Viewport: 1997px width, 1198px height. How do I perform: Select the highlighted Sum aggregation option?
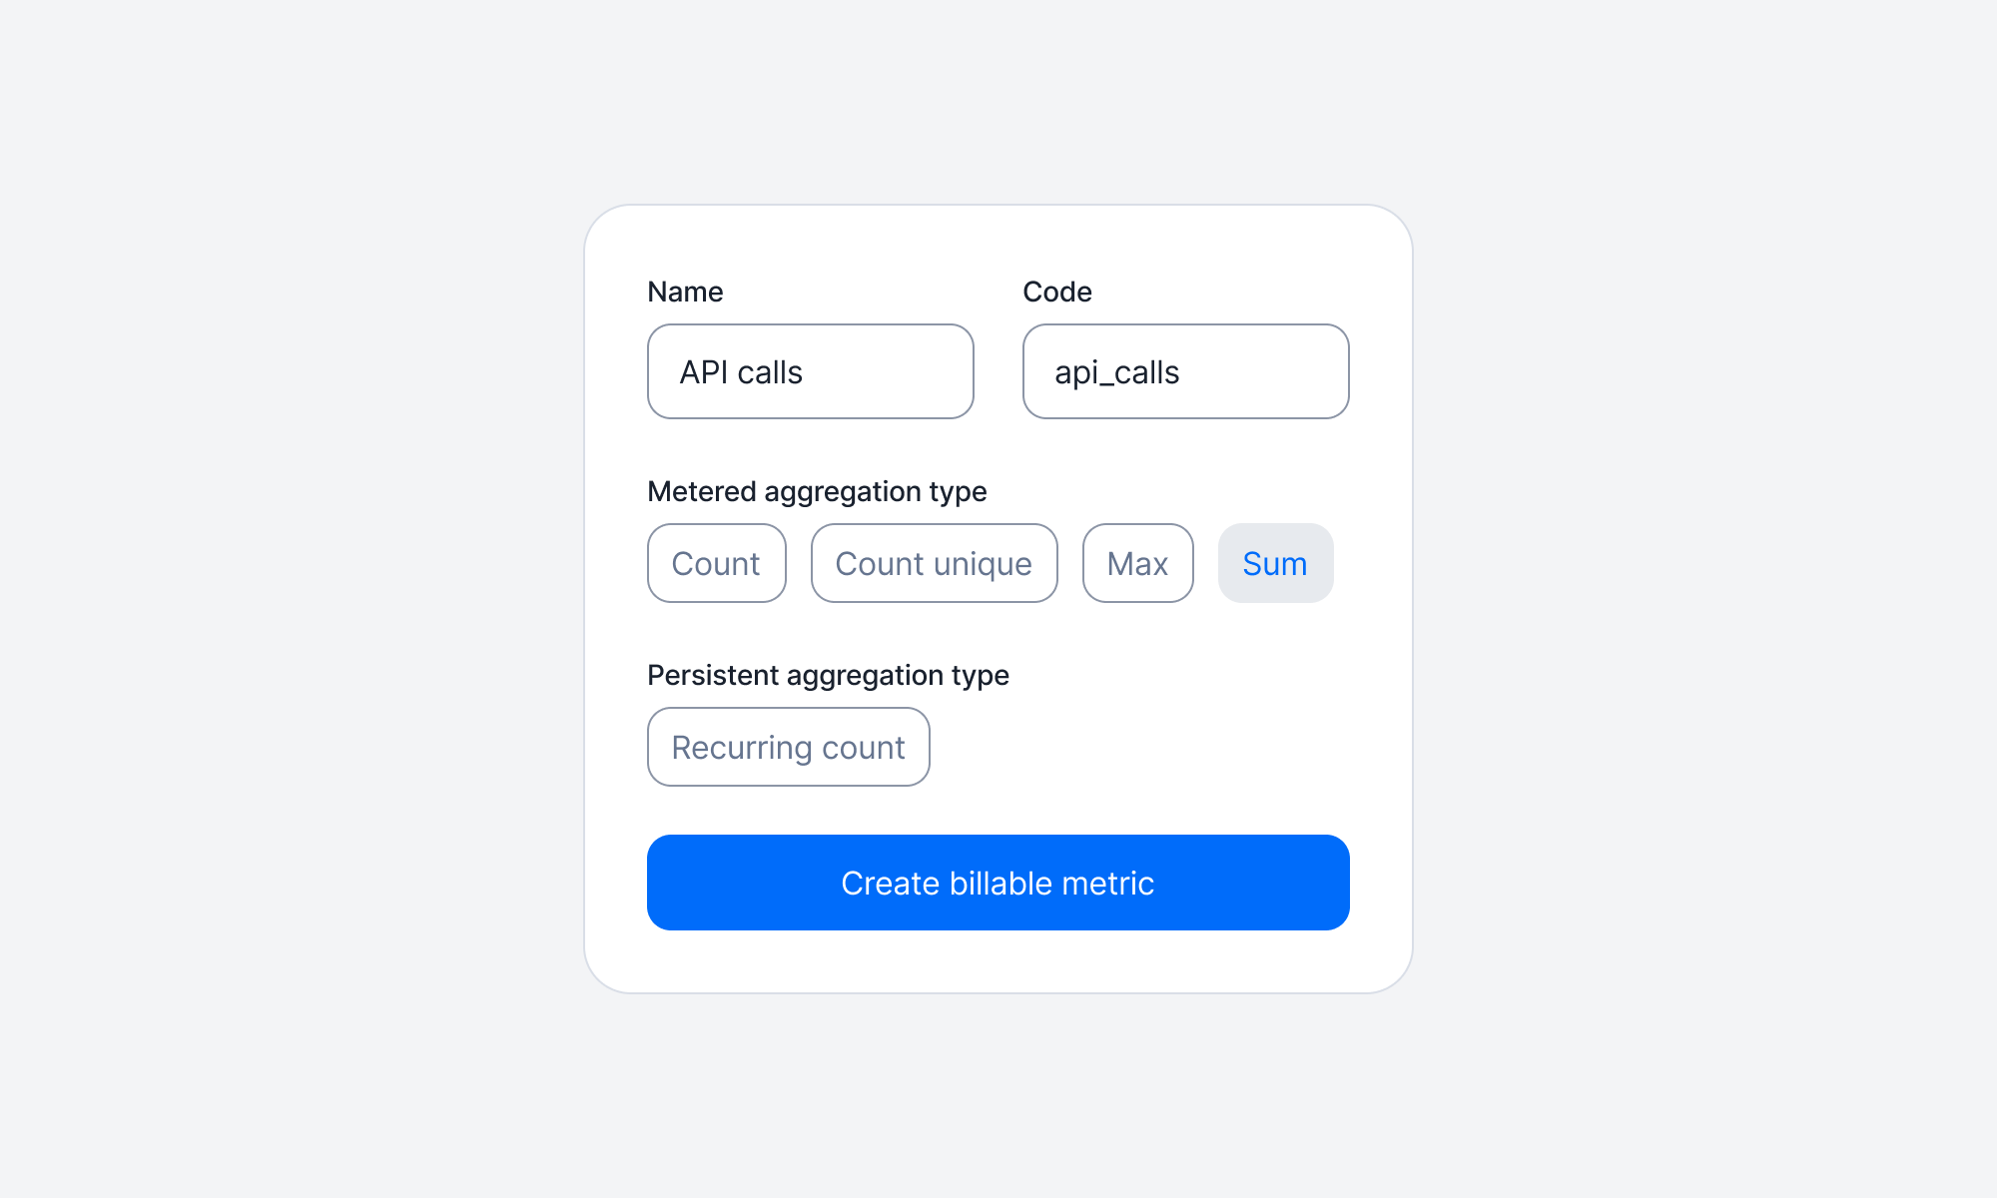pyautogui.click(x=1275, y=563)
